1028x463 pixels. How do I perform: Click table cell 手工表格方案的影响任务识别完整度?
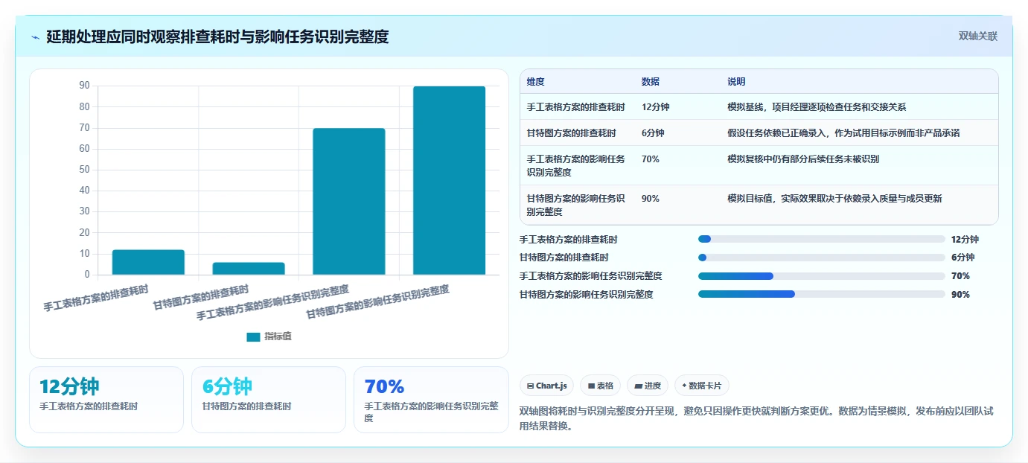577,165
